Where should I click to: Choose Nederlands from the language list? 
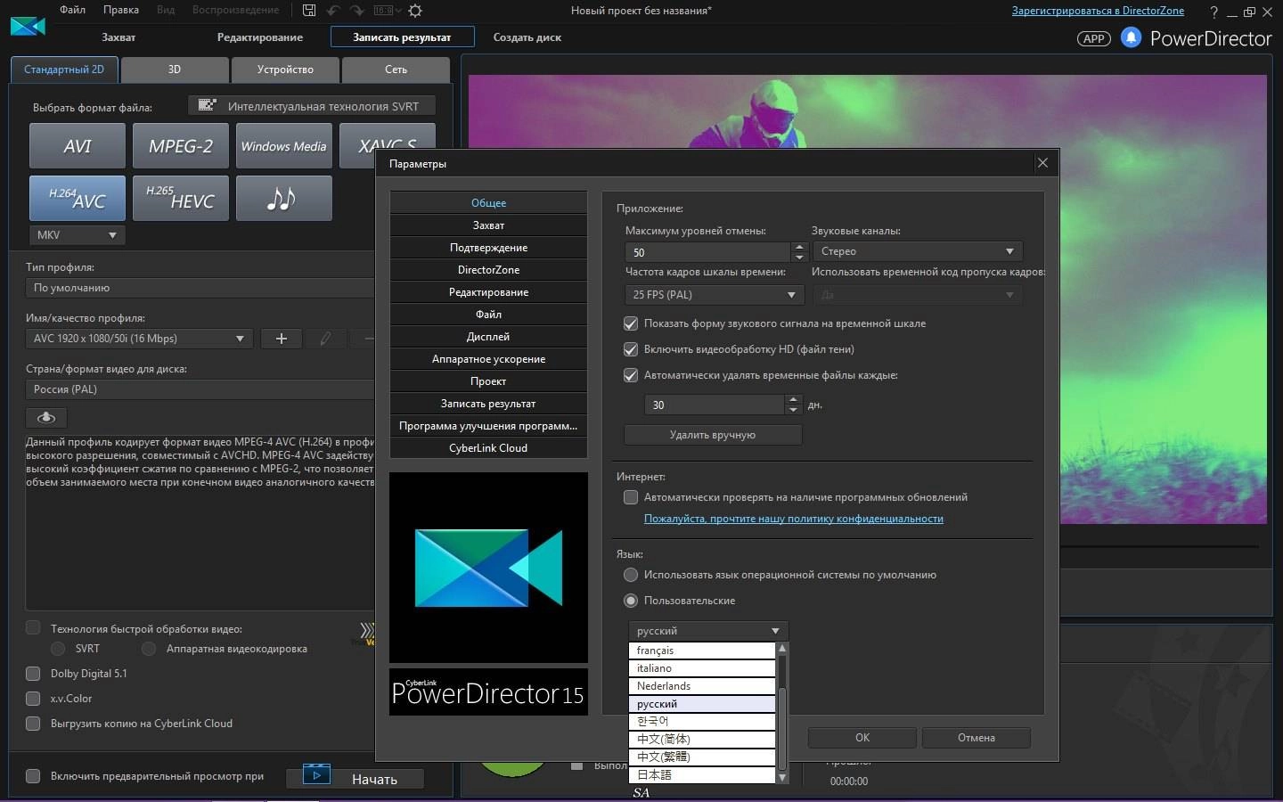point(702,686)
